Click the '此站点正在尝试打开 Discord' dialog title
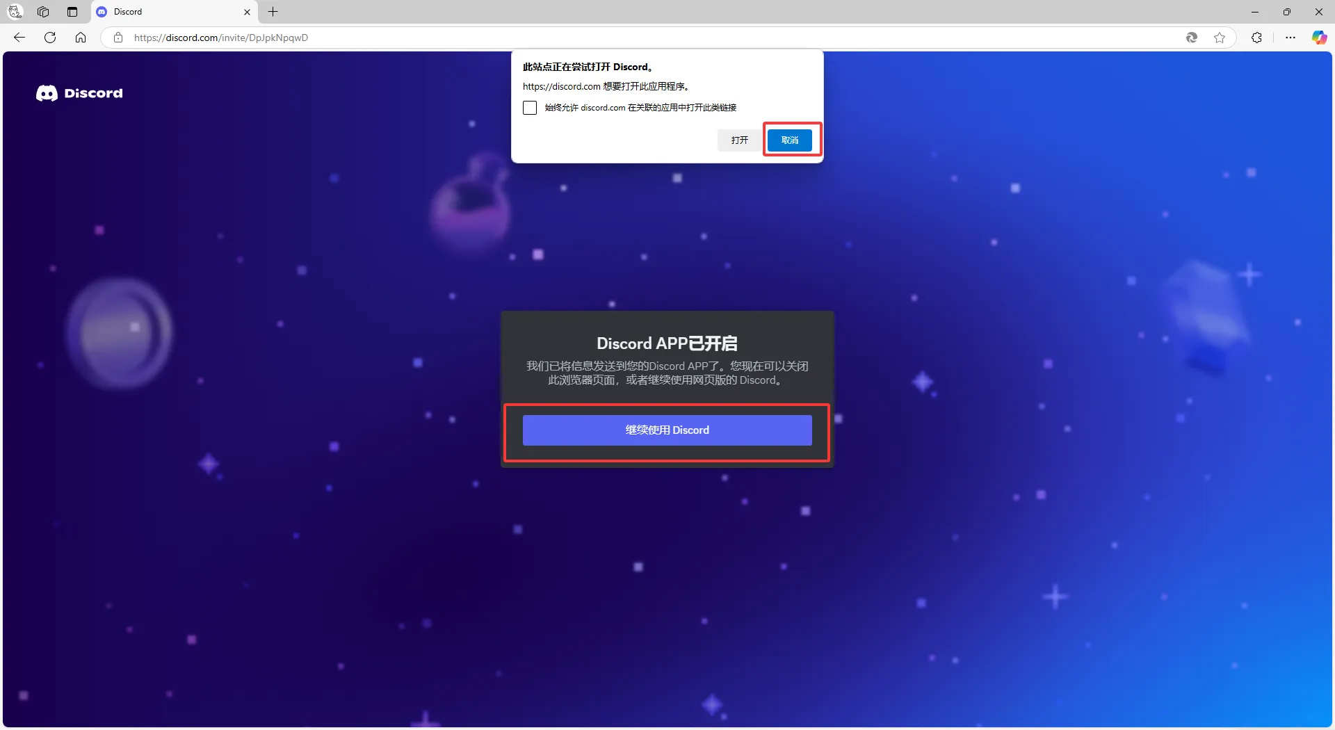 click(588, 67)
